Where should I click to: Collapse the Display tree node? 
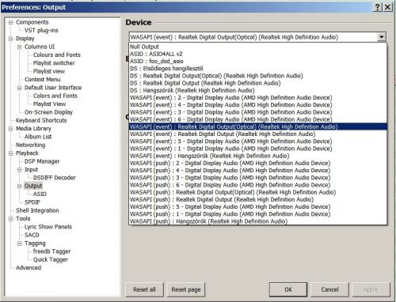tap(10, 39)
